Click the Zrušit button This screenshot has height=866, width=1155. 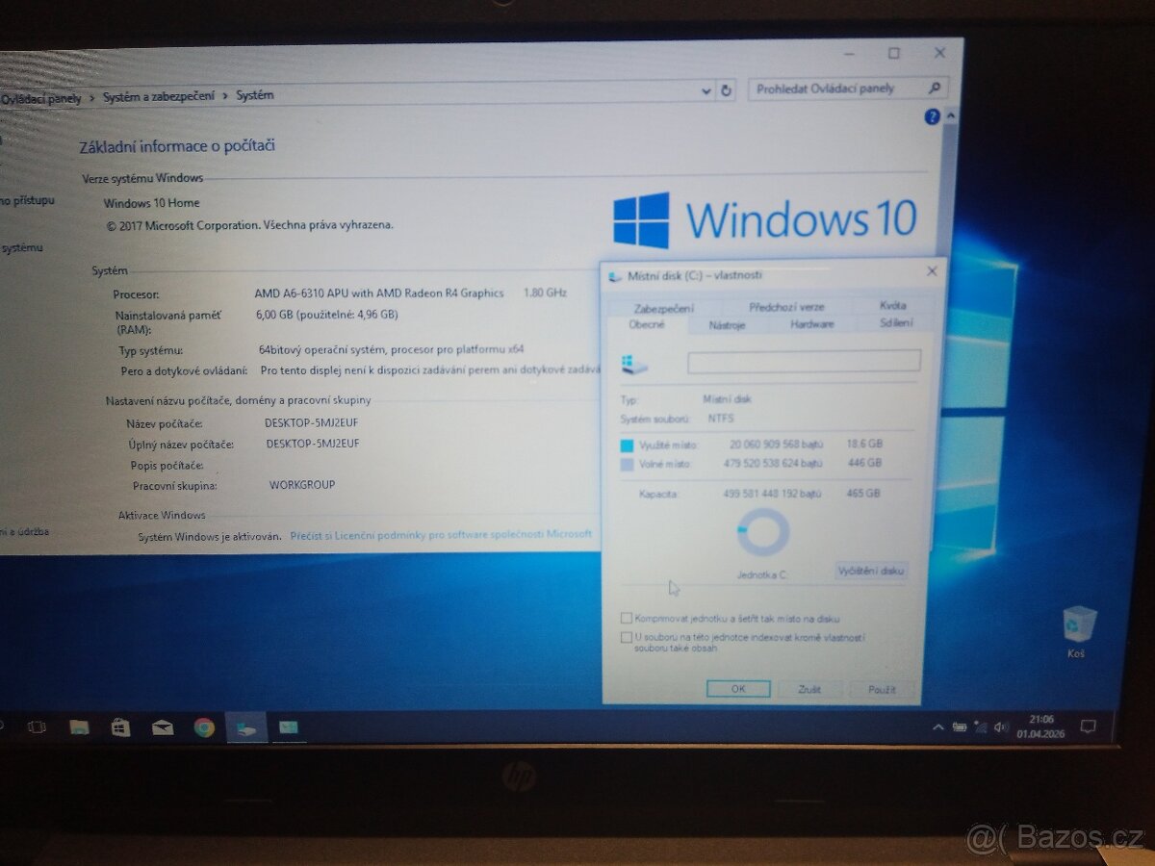point(809,690)
